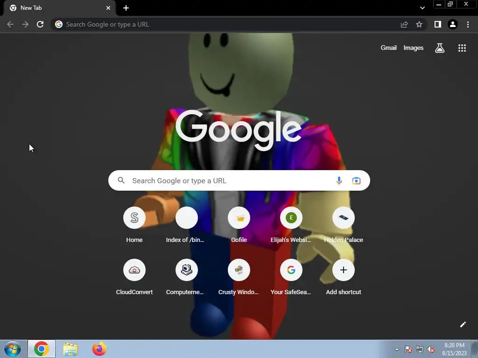478x358 pixels.
Task: Open the clock showing 8:20 PM
Action: point(454,349)
